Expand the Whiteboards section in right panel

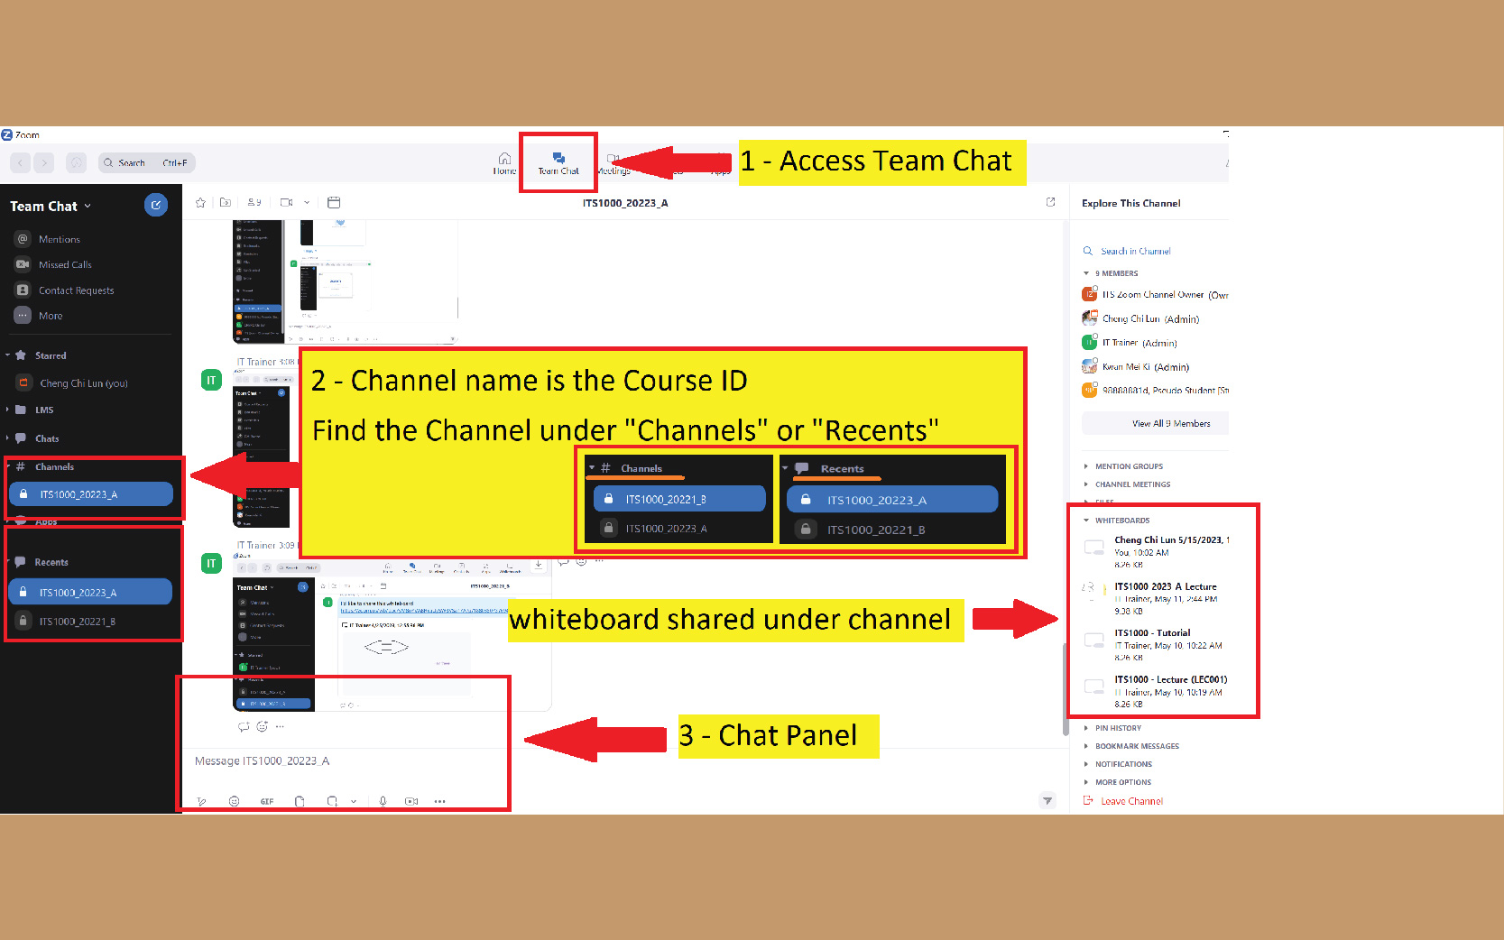[1121, 520]
